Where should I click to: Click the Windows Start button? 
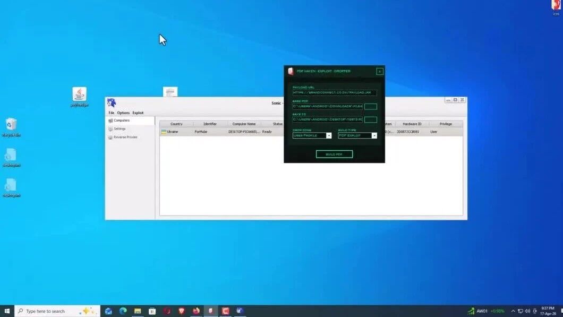tap(7, 311)
